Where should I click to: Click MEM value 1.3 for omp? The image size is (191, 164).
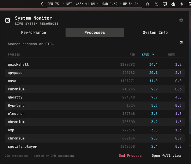tap(178, 130)
